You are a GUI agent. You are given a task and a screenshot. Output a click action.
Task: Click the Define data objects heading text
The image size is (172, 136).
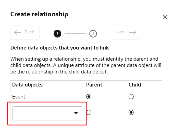tap(59, 48)
